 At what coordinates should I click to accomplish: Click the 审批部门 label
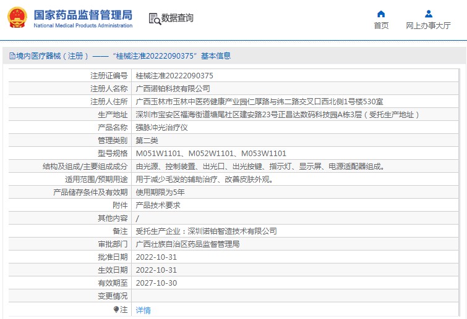click(x=113, y=244)
